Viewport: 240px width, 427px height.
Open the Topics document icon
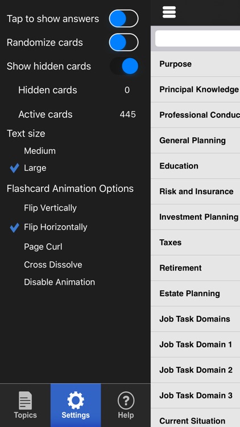coord(25,401)
